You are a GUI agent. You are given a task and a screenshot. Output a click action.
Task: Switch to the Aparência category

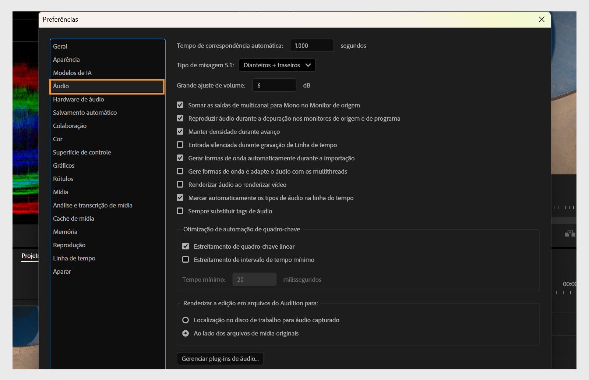pos(67,59)
